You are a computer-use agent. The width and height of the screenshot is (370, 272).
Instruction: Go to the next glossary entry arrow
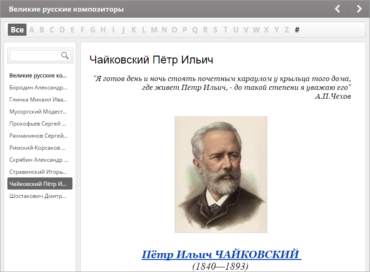359,9
